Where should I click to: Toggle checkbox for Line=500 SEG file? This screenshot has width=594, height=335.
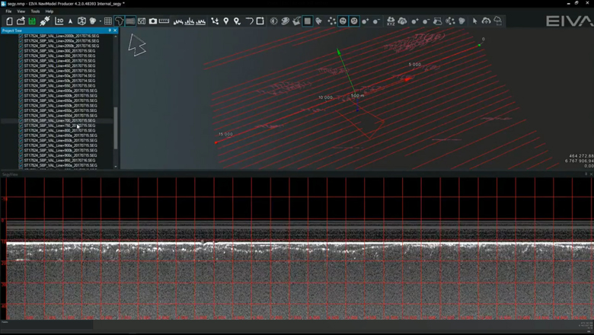tap(21, 71)
